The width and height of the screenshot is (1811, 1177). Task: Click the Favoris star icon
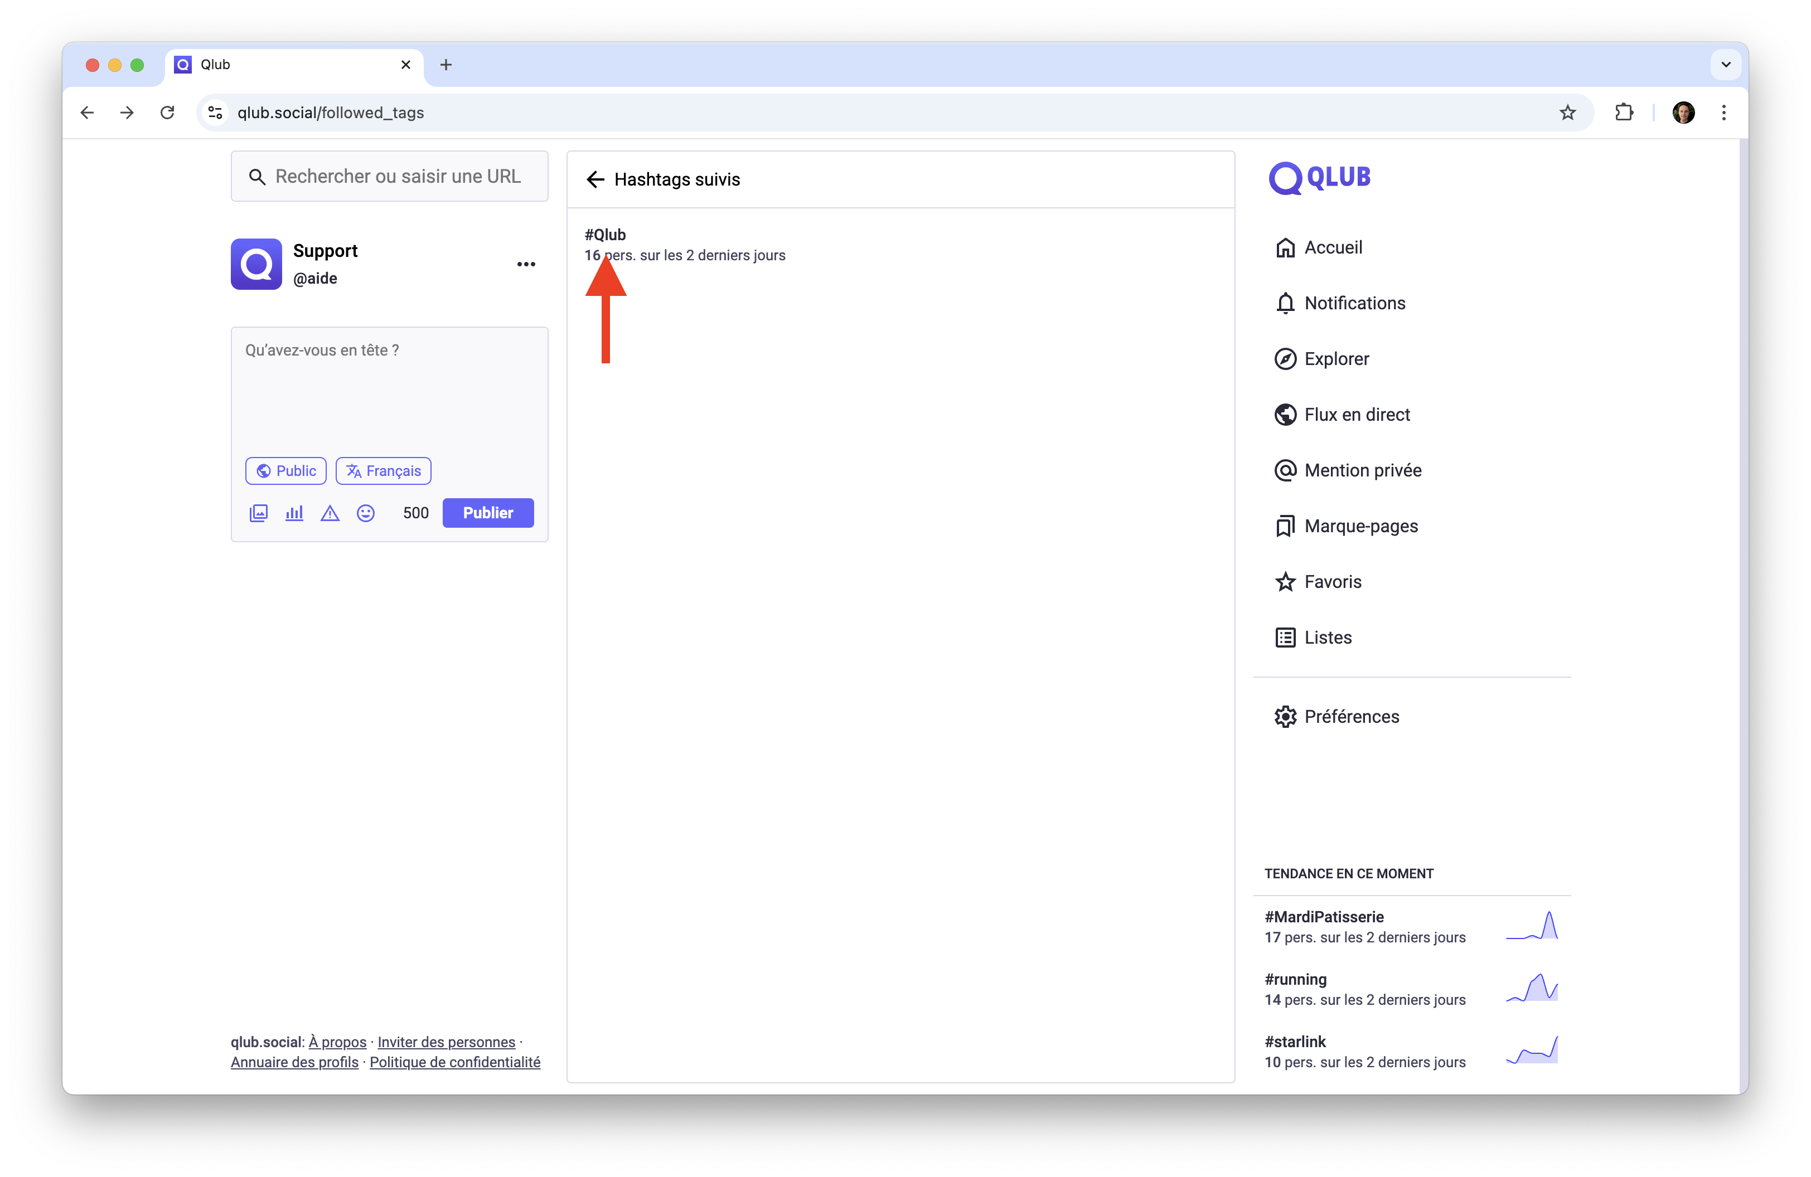coord(1285,582)
